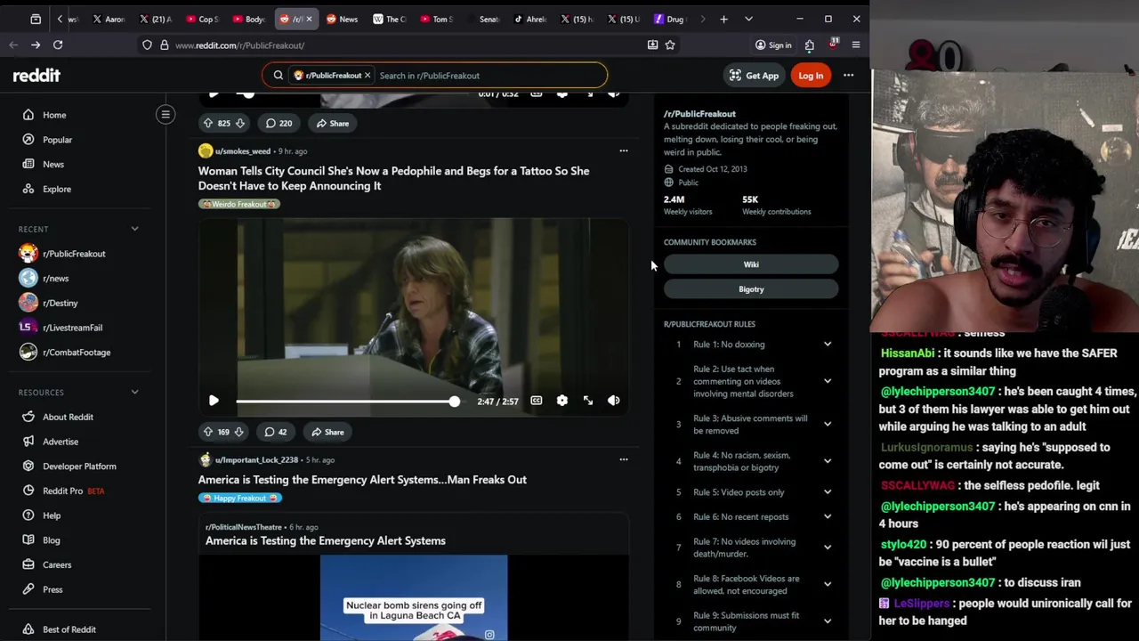
Task: Click the browser address bar URL
Action: click(239, 45)
